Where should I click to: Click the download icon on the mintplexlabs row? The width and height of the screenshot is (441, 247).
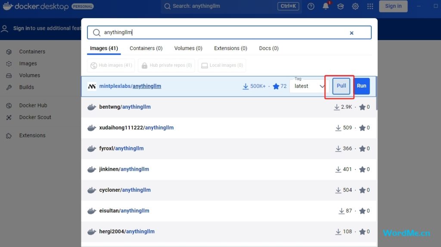245,86
